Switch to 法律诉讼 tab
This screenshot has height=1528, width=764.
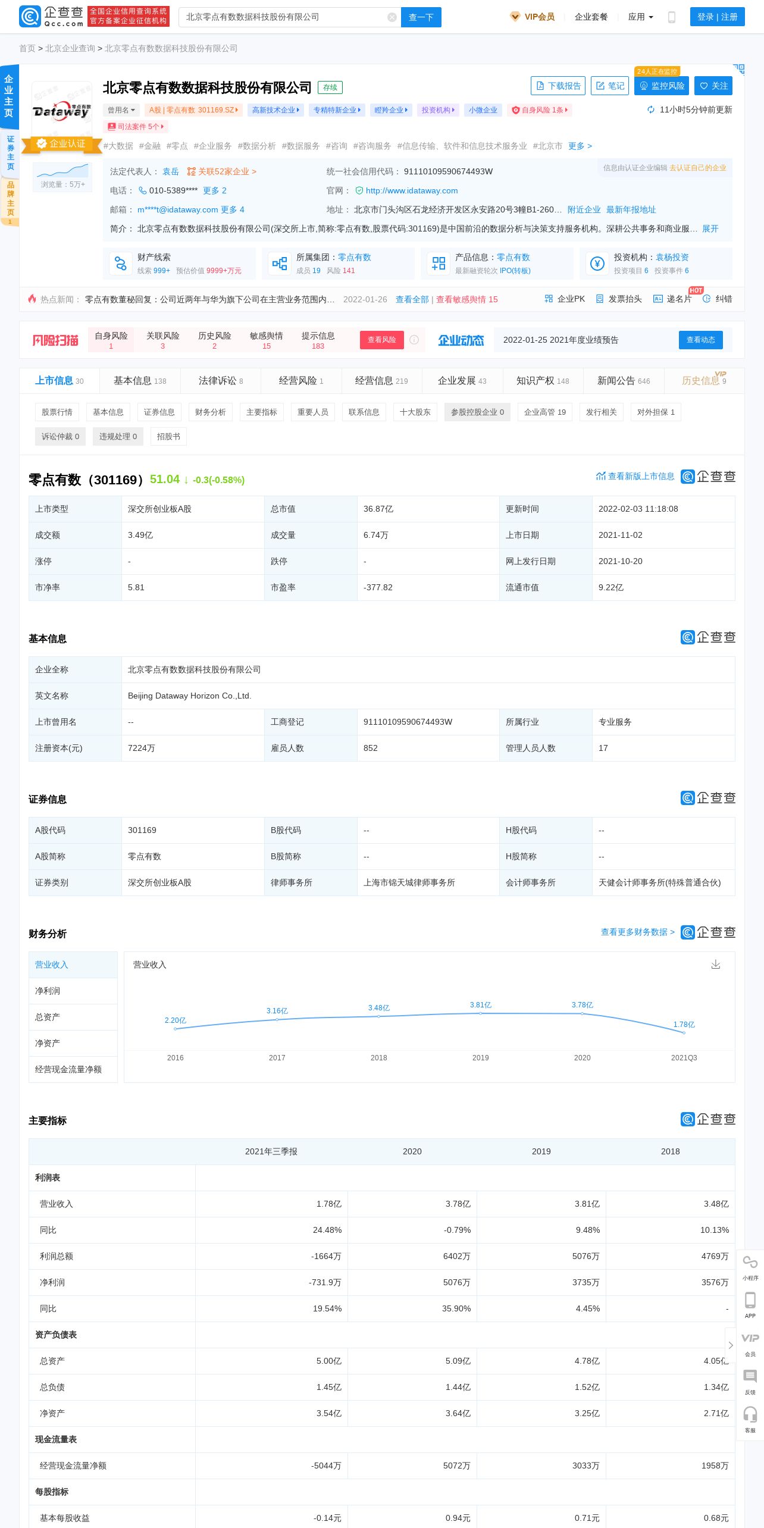[221, 381]
